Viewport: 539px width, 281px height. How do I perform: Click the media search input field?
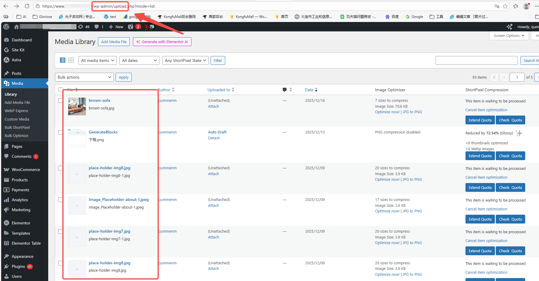[476, 60]
